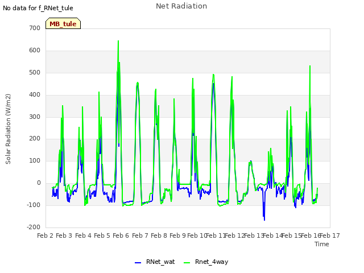The height and width of the screenshot is (273, 364).
Task: Click the blue dip below -100 on Feb 13
Action: coord(264,220)
